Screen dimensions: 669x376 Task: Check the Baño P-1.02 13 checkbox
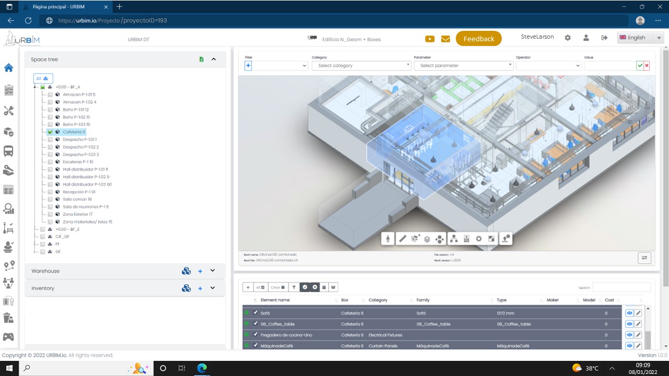50,117
